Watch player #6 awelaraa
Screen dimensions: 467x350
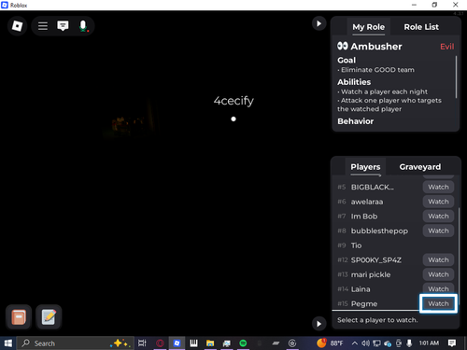(x=438, y=202)
